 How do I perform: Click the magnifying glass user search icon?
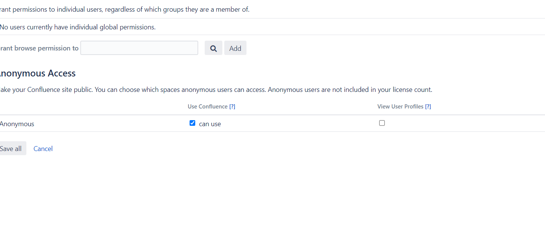coord(213,48)
